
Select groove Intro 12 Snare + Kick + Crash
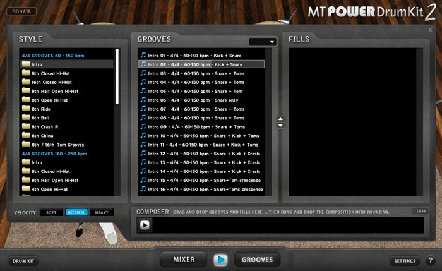201,154
